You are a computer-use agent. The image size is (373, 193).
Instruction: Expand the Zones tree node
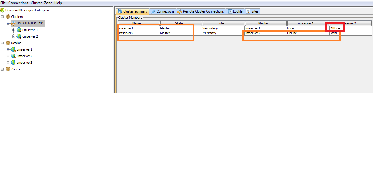2,69
